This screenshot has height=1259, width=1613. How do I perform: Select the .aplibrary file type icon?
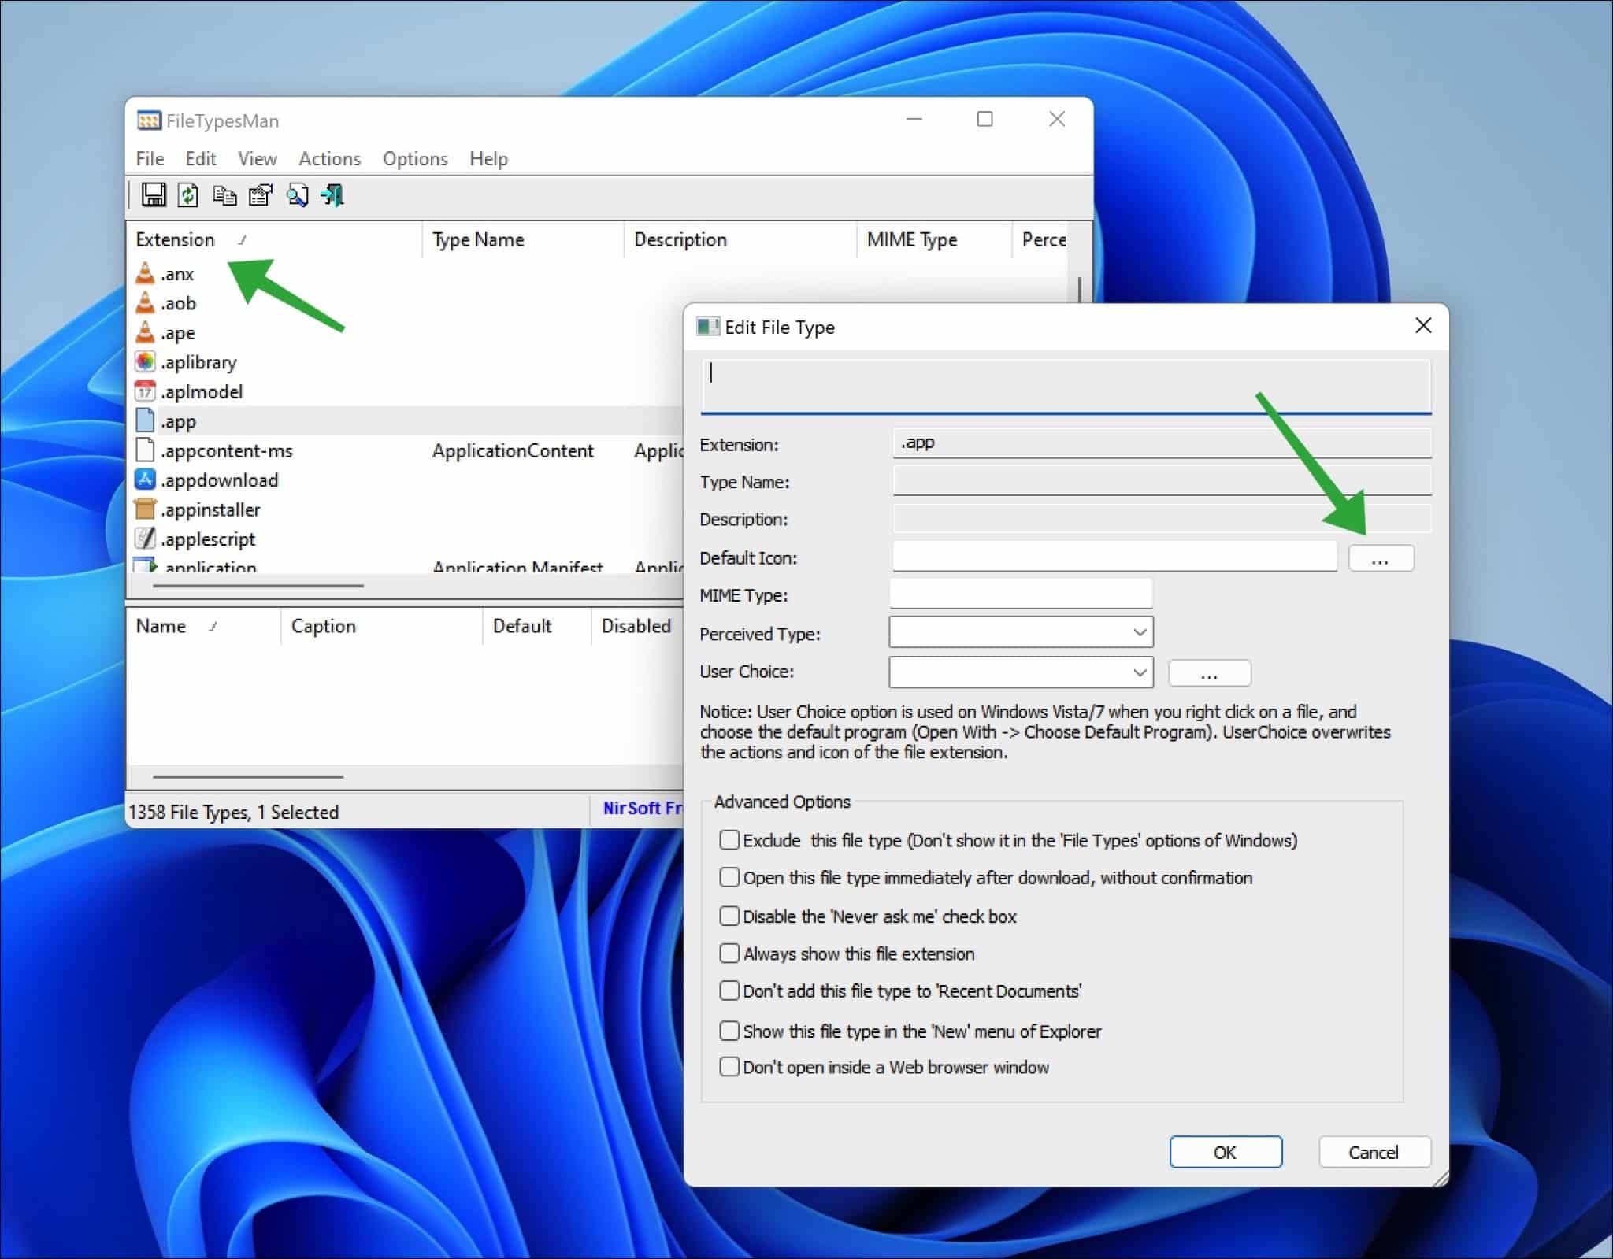pos(146,361)
